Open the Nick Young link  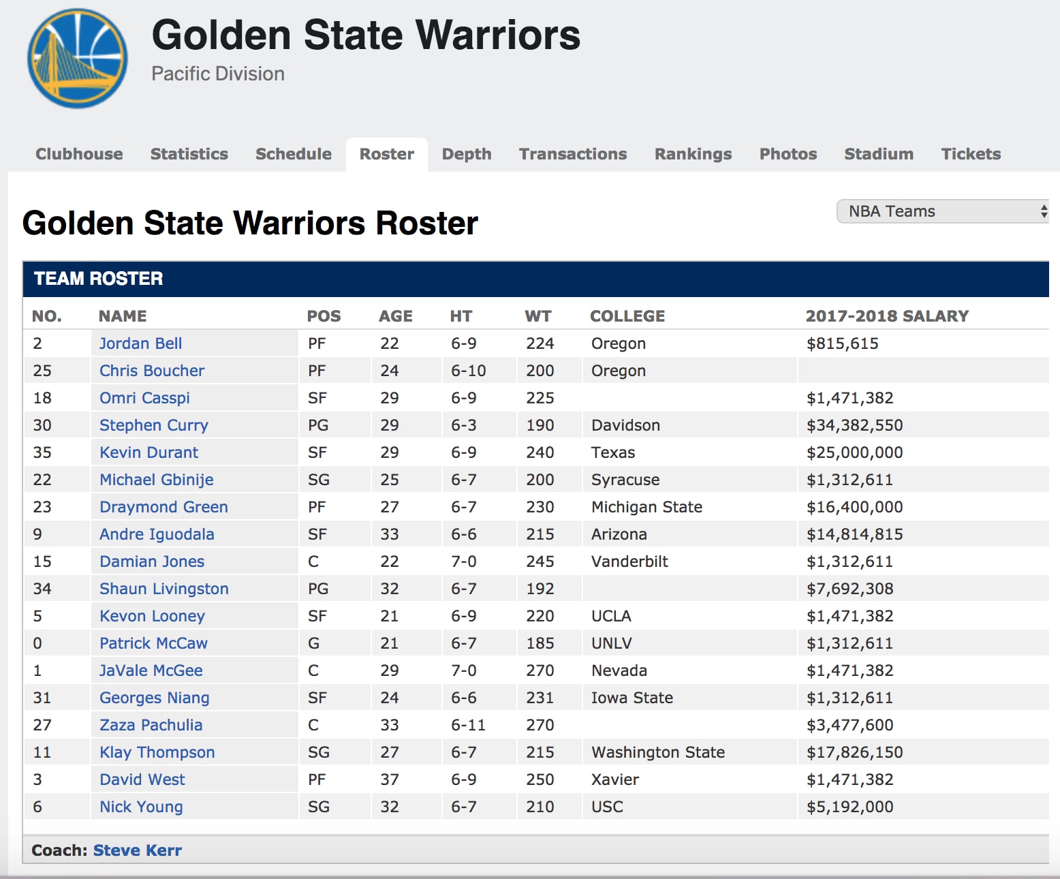click(141, 807)
